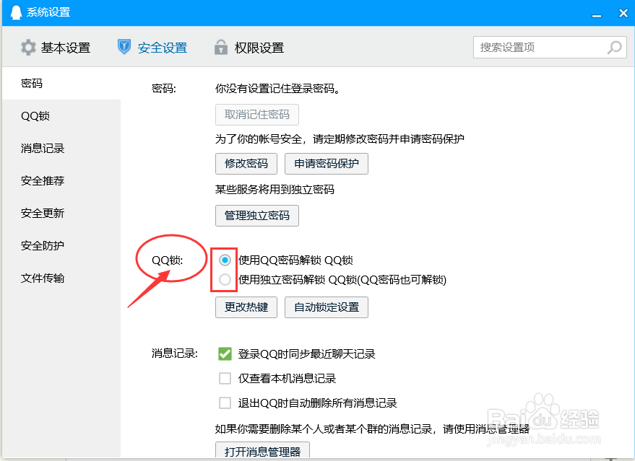Image resolution: width=635 pixels, height=461 pixels.
Task: Open the 基本设置 tab
Action: (x=56, y=48)
